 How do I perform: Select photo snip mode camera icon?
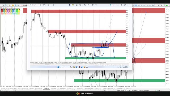coord(41,5)
